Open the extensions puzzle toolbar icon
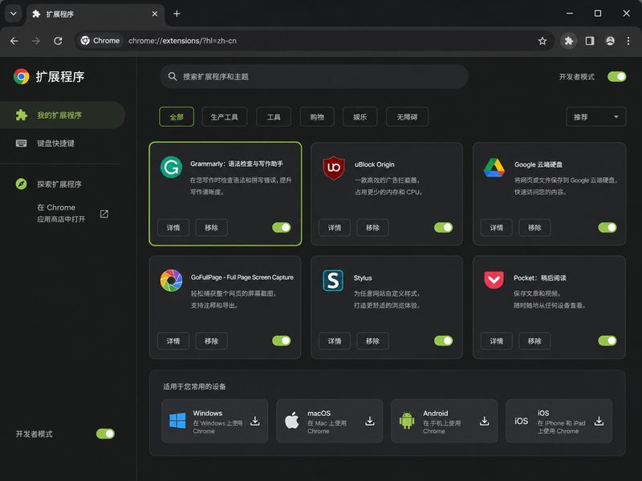Image resolution: width=642 pixels, height=481 pixels. point(569,41)
